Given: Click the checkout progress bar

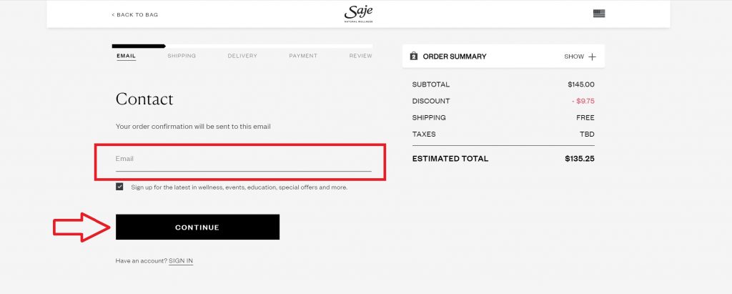Looking at the screenshot, I should pyautogui.click(x=244, y=46).
